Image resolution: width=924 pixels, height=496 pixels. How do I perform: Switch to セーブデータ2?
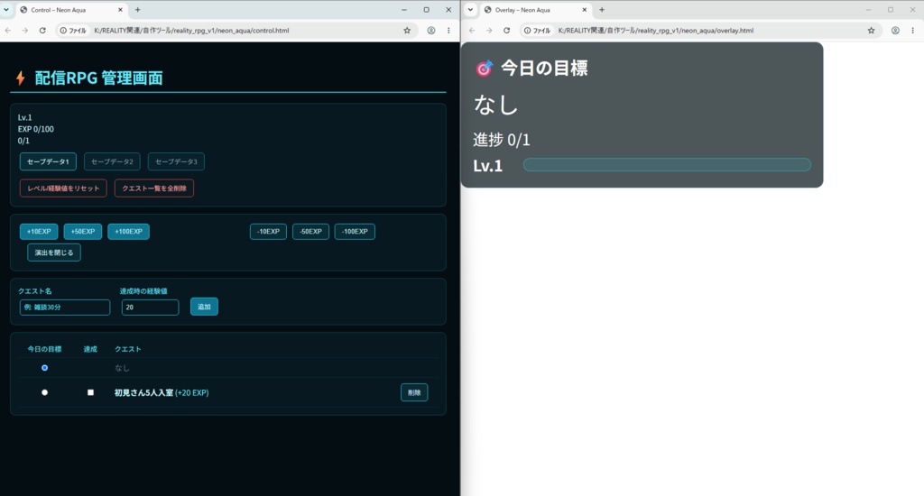tap(112, 161)
